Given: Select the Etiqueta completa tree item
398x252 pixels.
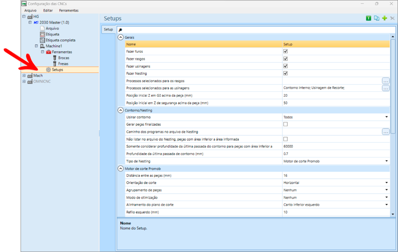Looking at the screenshot, I should coord(60,40).
